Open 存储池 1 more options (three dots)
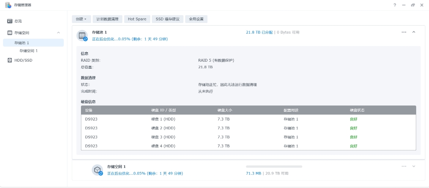429x188 pixels. (404, 32)
